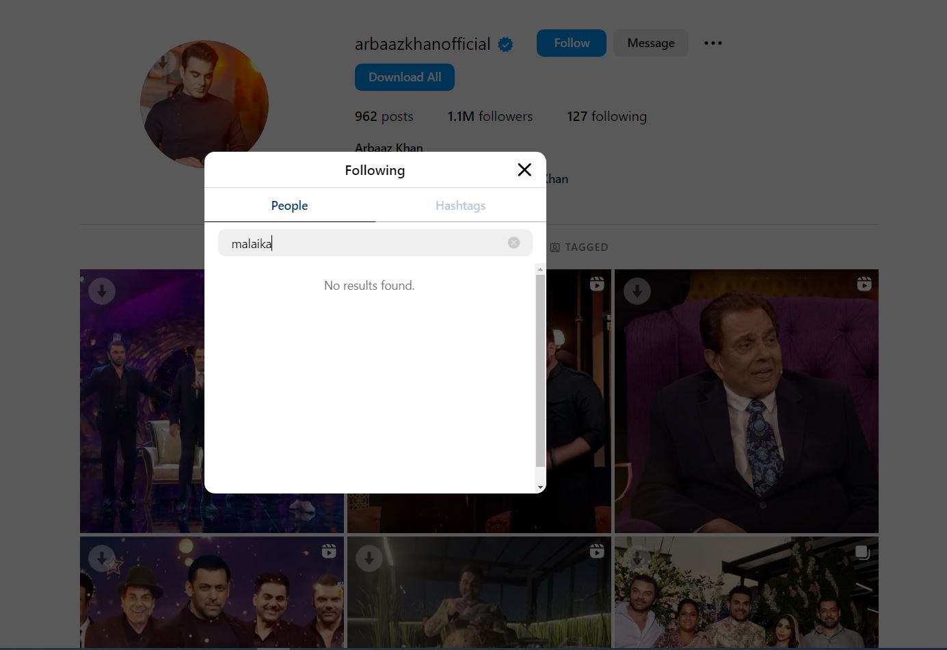Open the bottom middle speaker reel thumbnail
This screenshot has width=947, height=650.
479,592
